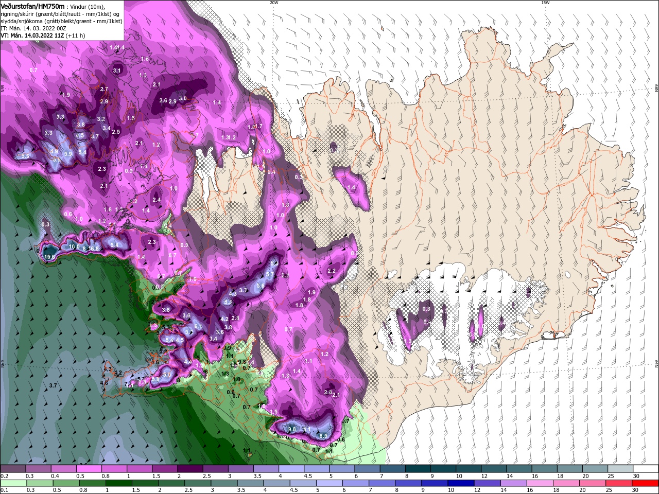659x494 pixels.
Task: Click the 2.4 value on the map
Action: pyautogui.click(x=157, y=200)
